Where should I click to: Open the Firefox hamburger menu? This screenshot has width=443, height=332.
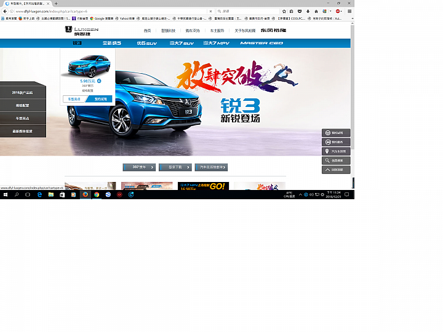pos(349,11)
